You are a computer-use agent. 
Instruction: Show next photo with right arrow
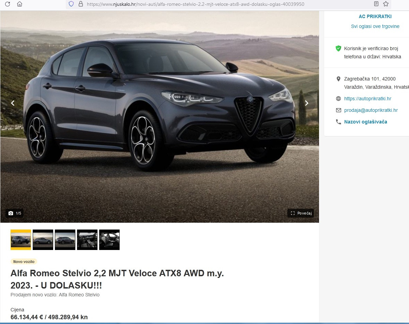click(x=306, y=103)
